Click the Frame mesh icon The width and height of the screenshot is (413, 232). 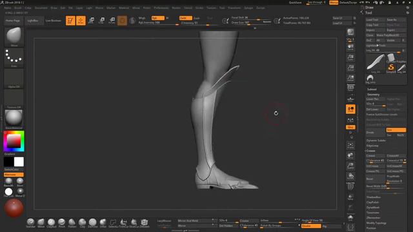tap(350, 146)
